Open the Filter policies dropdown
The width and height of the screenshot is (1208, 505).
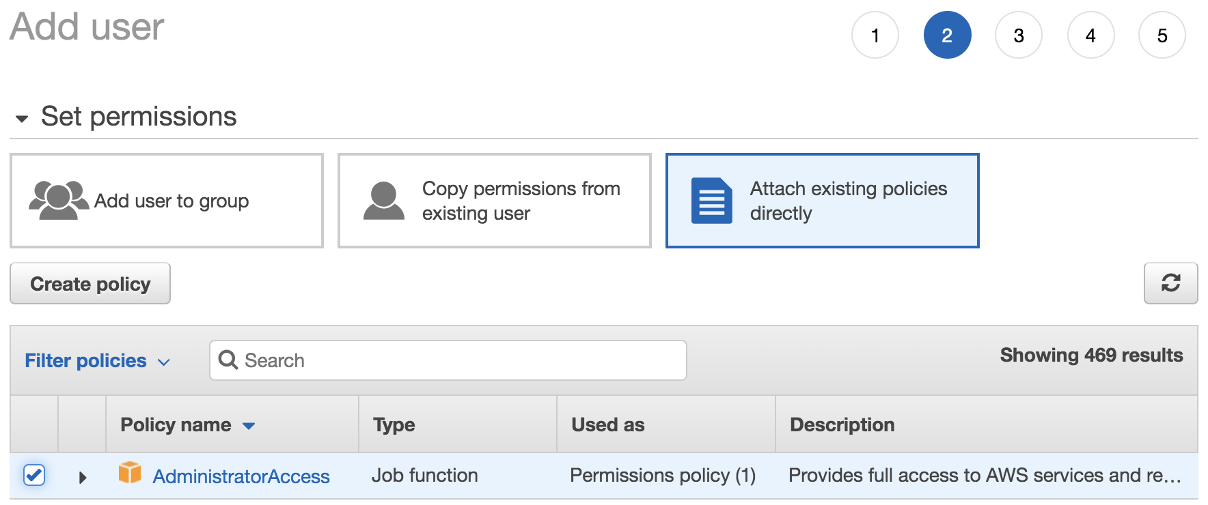(x=97, y=361)
